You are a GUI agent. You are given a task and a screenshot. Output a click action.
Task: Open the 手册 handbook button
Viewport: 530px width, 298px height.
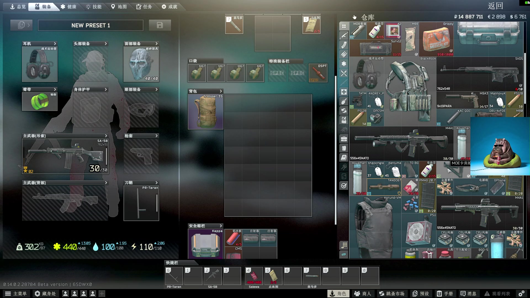445,294
